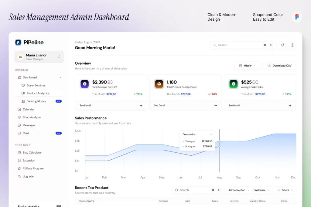Click the PiPeline logo icon

tap(18, 42)
